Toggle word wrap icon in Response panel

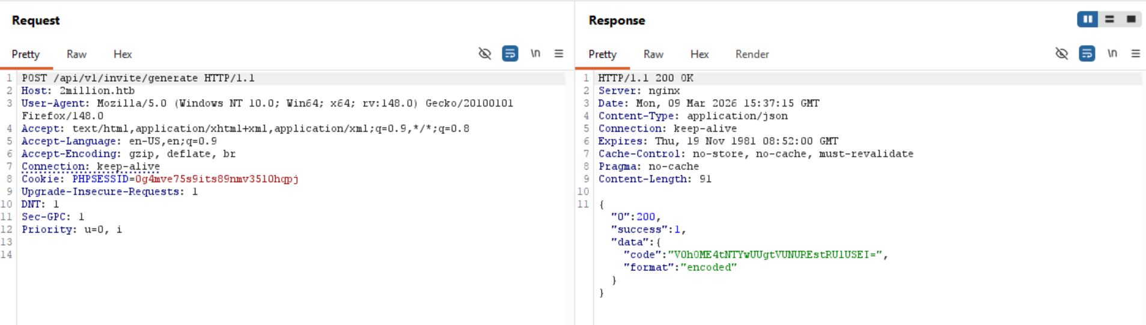point(1087,54)
